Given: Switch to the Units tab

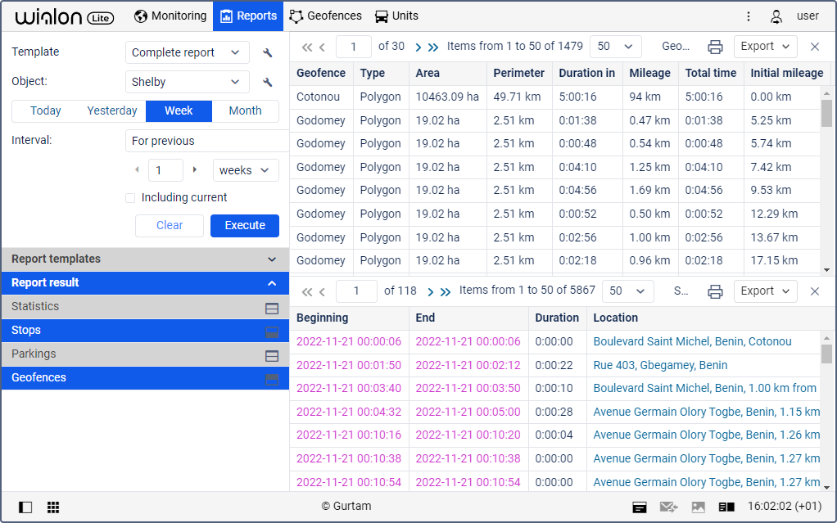Looking at the screenshot, I should [396, 16].
